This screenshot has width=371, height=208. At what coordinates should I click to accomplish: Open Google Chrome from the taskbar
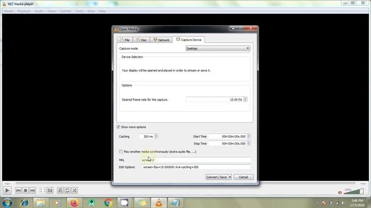pos(108,203)
